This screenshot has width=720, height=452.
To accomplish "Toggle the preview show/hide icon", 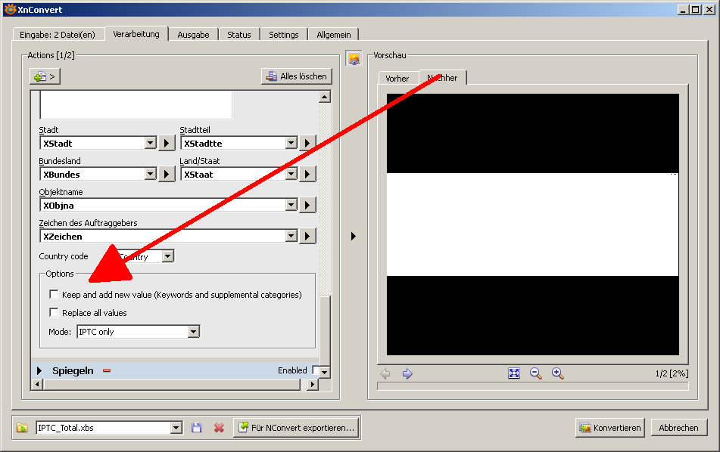I will (x=354, y=59).
